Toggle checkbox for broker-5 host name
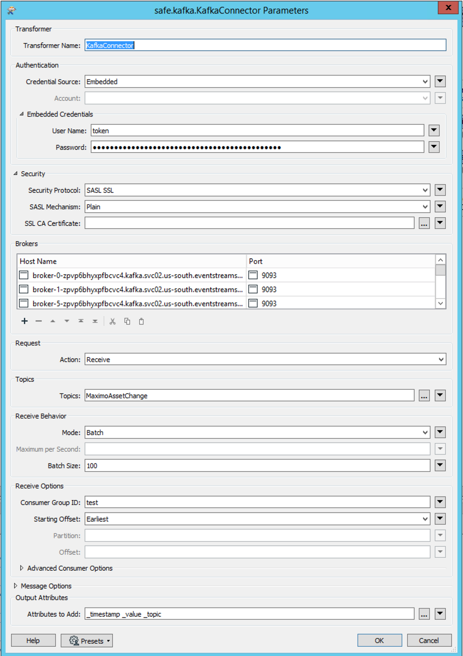Viewport: 463px width, 656px height. click(24, 303)
